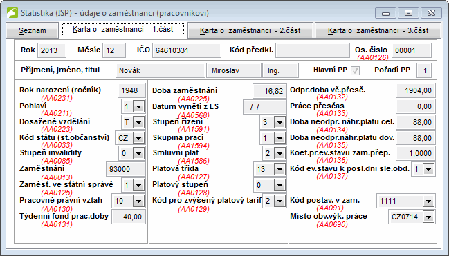Screen dimensions: 449x256
Task: Open Karta o zaměstnanci 3.část tab
Action: pyautogui.click(x=378, y=30)
